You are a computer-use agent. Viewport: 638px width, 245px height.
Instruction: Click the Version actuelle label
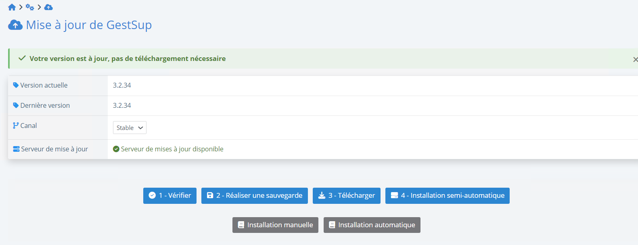[x=44, y=85]
